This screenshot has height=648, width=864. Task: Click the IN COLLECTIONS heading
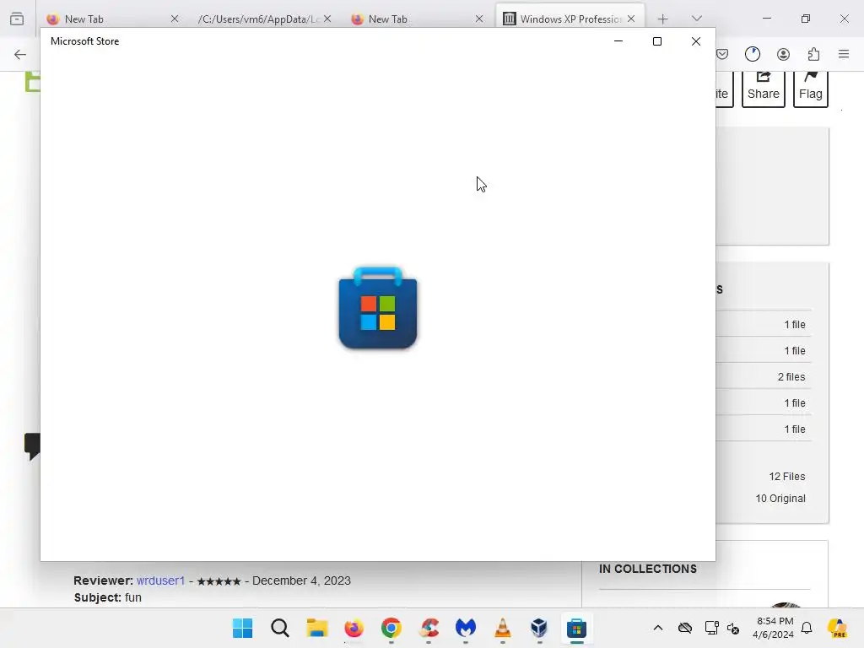[647, 569]
